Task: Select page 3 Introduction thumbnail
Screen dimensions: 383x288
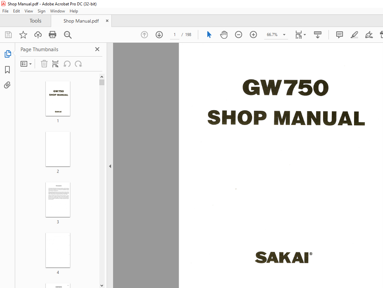Action: pyautogui.click(x=58, y=200)
